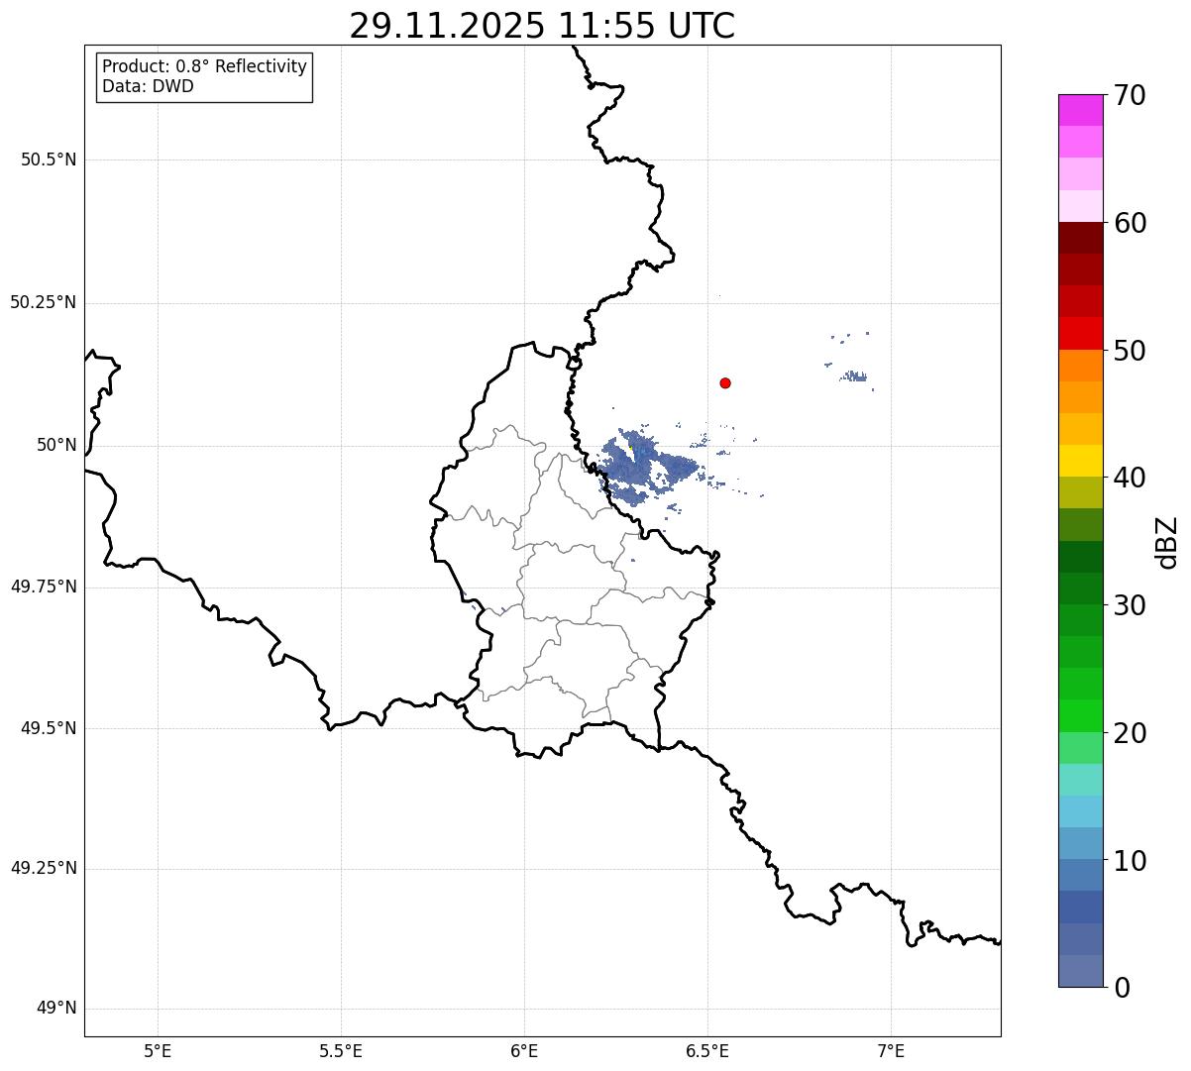Click the small radar echo cluster near 7°E

pos(853,376)
